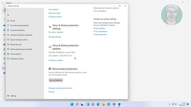Click Manage settings link
The width and height of the screenshot is (191, 107).
[55, 37]
